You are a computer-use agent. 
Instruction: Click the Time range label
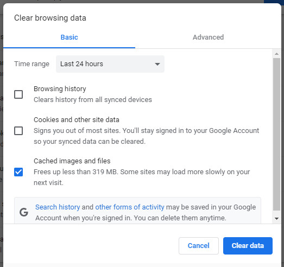pos(31,64)
